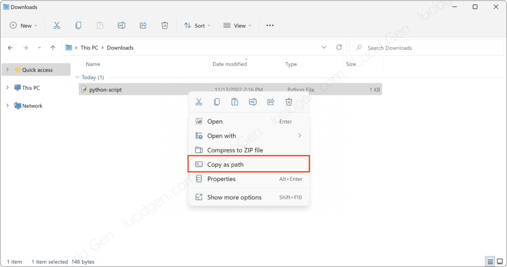Screen dimensions: 507x267
Task: Go up one folder level
Action: pos(53,48)
